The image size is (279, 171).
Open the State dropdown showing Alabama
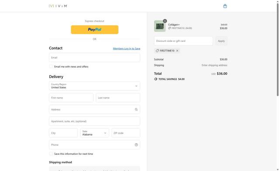click(94, 133)
